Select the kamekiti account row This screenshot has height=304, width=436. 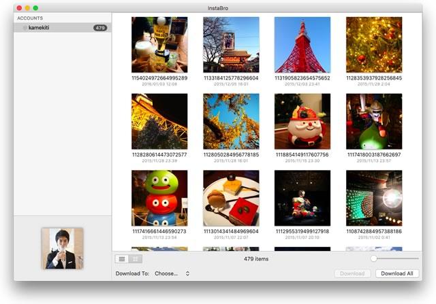click(x=62, y=28)
